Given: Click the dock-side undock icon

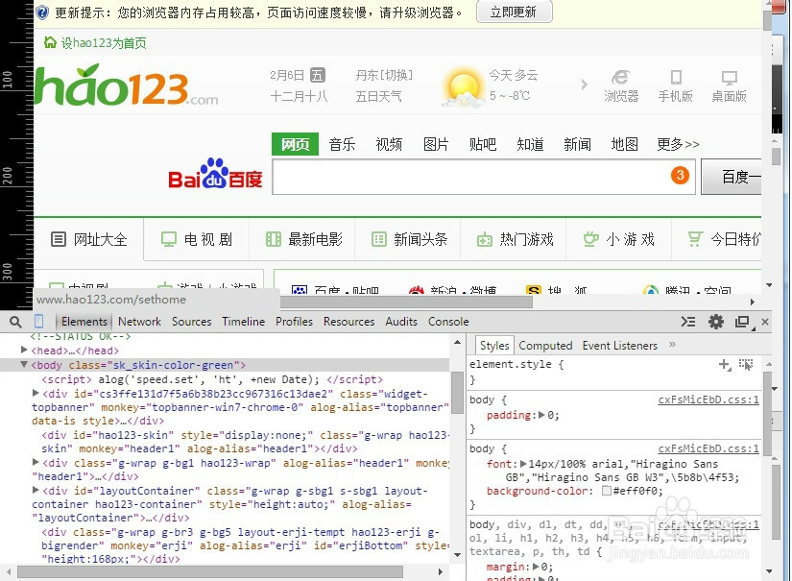Looking at the screenshot, I should [x=742, y=322].
